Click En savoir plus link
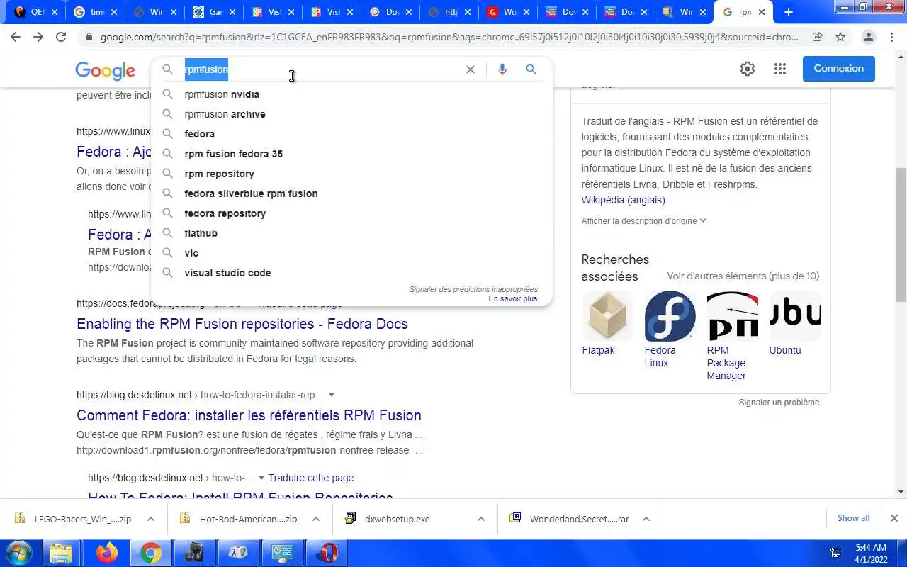The image size is (907, 567). (513, 298)
